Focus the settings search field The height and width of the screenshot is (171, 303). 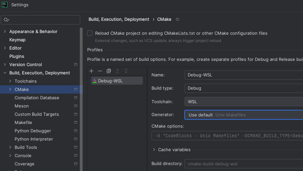pyautogui.click(x=40, y=20)
